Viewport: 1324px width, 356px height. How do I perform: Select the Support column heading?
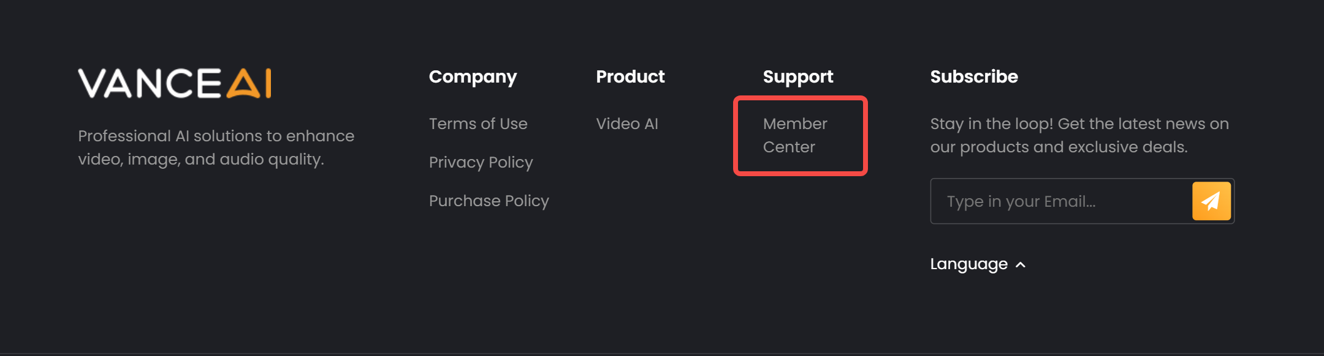tap(798, 76)
